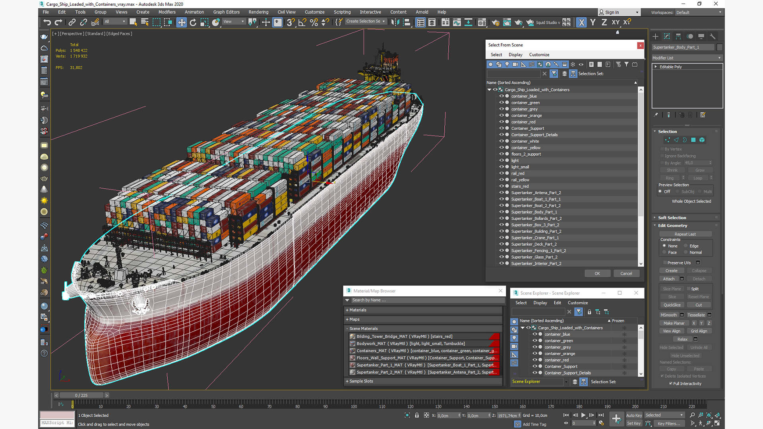Screen dimensions: 763x429
Task: Open the Graph Editors menu
Action: coord(227,12)
